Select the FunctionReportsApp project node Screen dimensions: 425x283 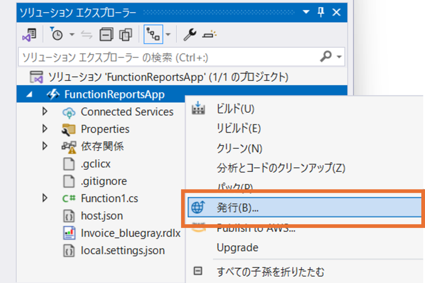tap(114, 94)
